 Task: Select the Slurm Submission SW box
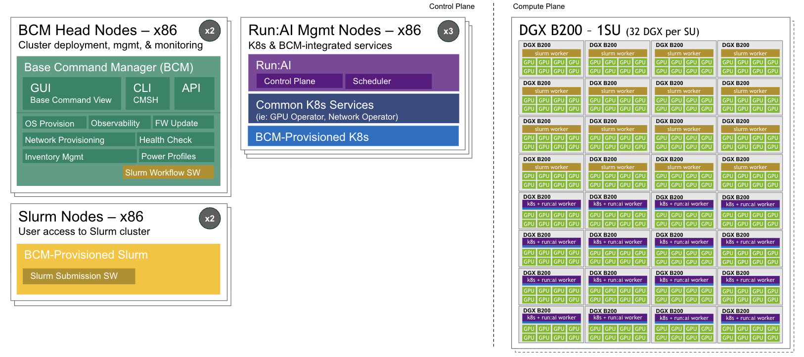[x=79, y=276]
